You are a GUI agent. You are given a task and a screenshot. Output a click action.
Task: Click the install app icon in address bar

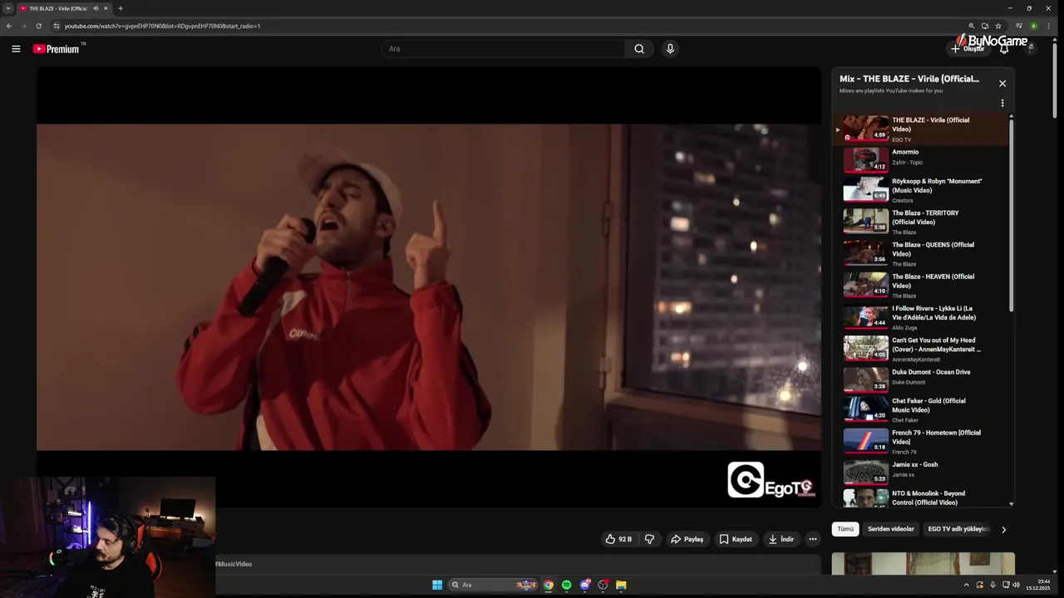[x=985, y=26]
